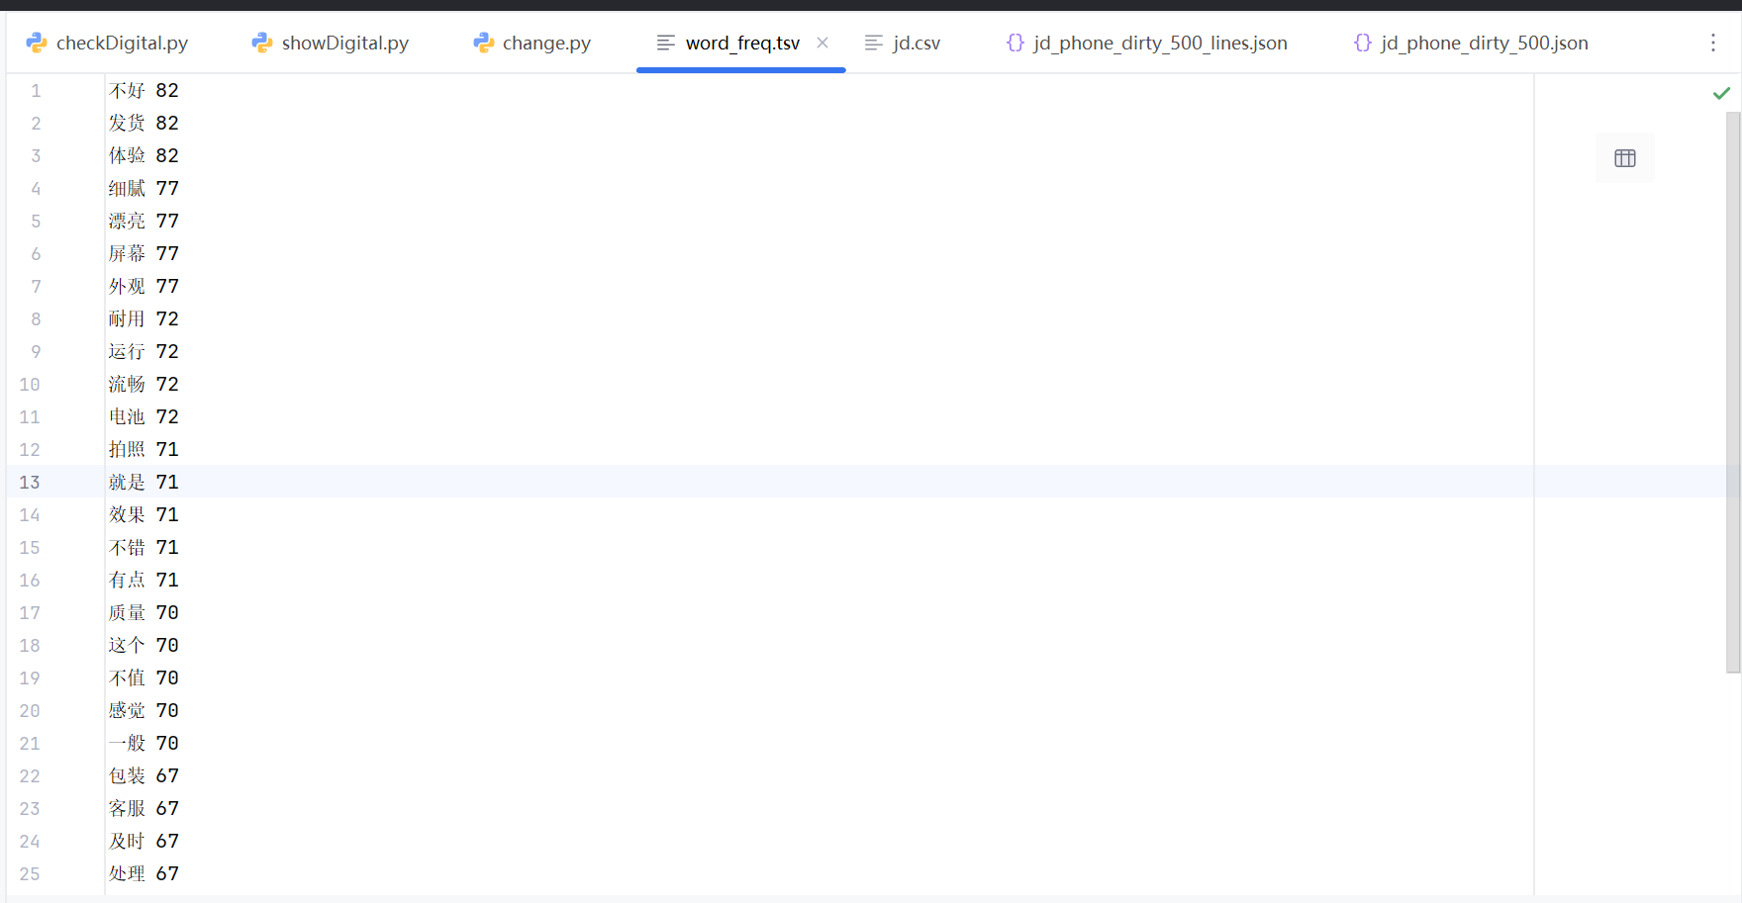This screenshot has width=1742, height=903.
Task: Click line number 13 in gutter
Action: point(30,483)
